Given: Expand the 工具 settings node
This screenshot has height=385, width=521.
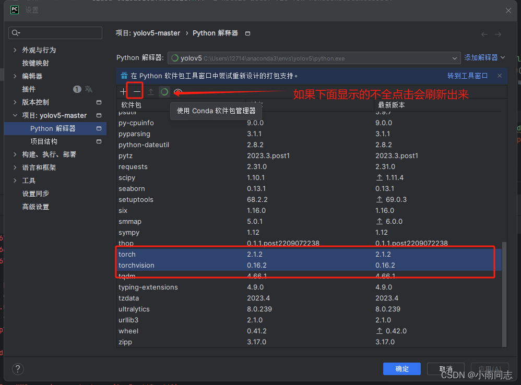Looking at the screenshot, I should pos(15,180).
